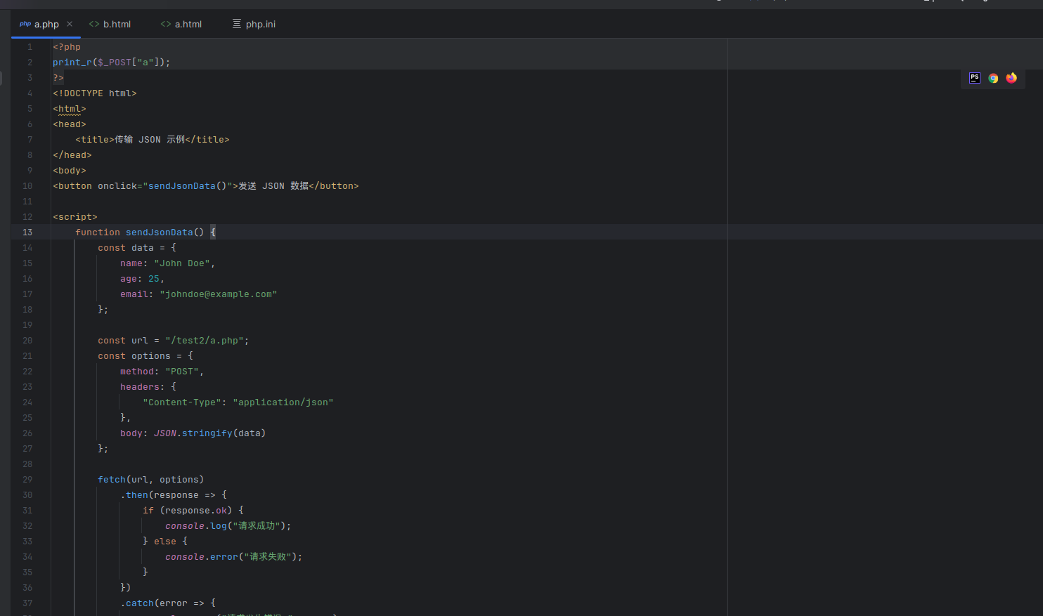1043x616 pixels.
Task: Click the ?> PHP closing tag
Action: (58, 78)
